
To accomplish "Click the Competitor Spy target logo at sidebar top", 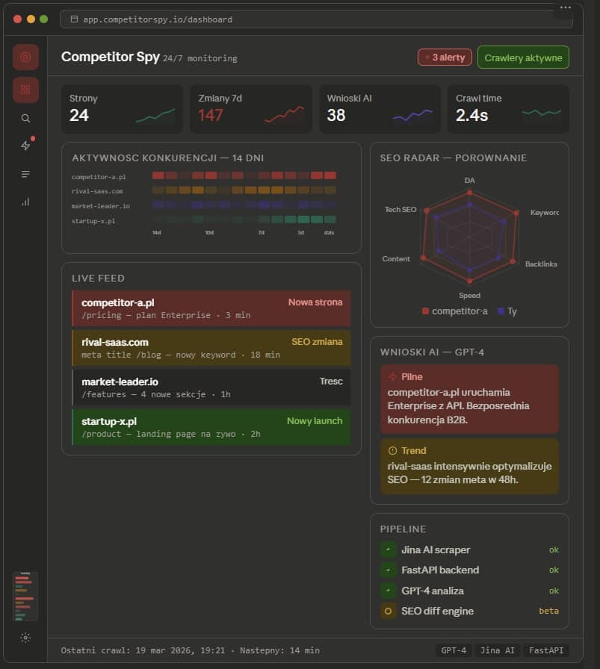I will (25, 57).
